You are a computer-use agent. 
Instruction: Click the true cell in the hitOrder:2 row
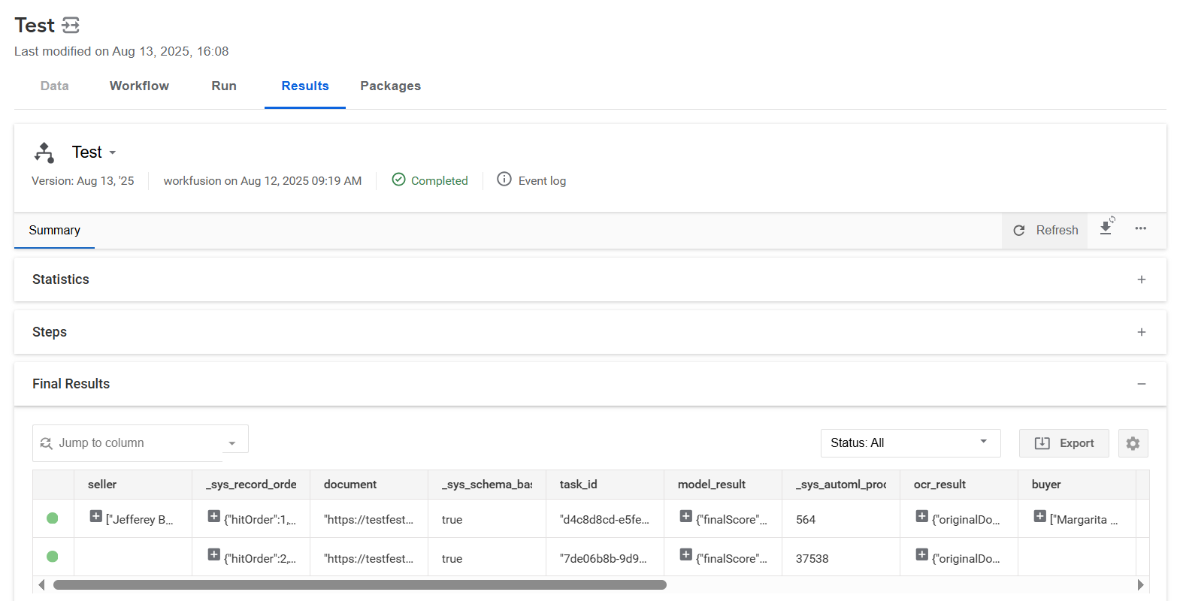487,558
